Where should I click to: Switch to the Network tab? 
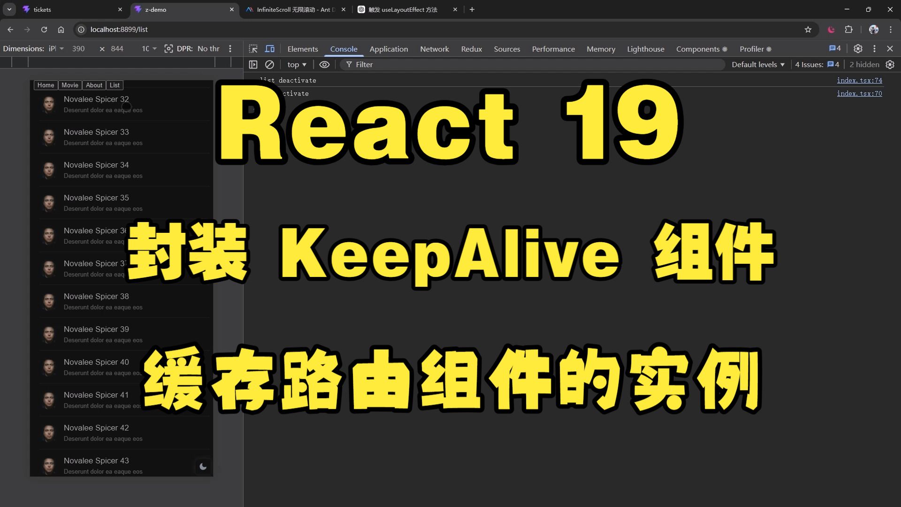(x=434, y=49)
